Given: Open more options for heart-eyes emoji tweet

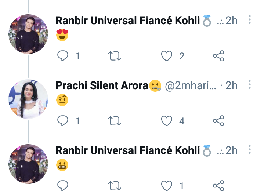Looking at the screenshot, I should tap(250, 19).
